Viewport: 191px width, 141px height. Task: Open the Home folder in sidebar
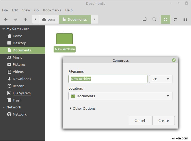point(17,36)
